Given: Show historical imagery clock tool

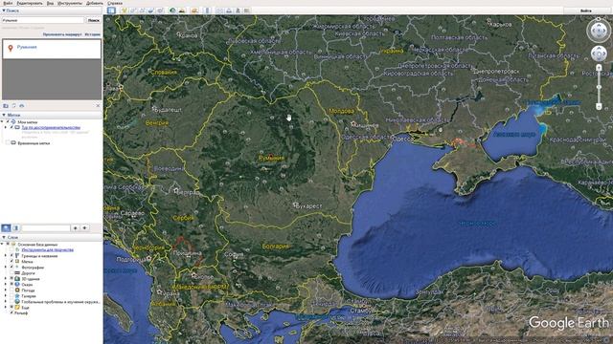Looking at the screenshot, I should (172, 11).
